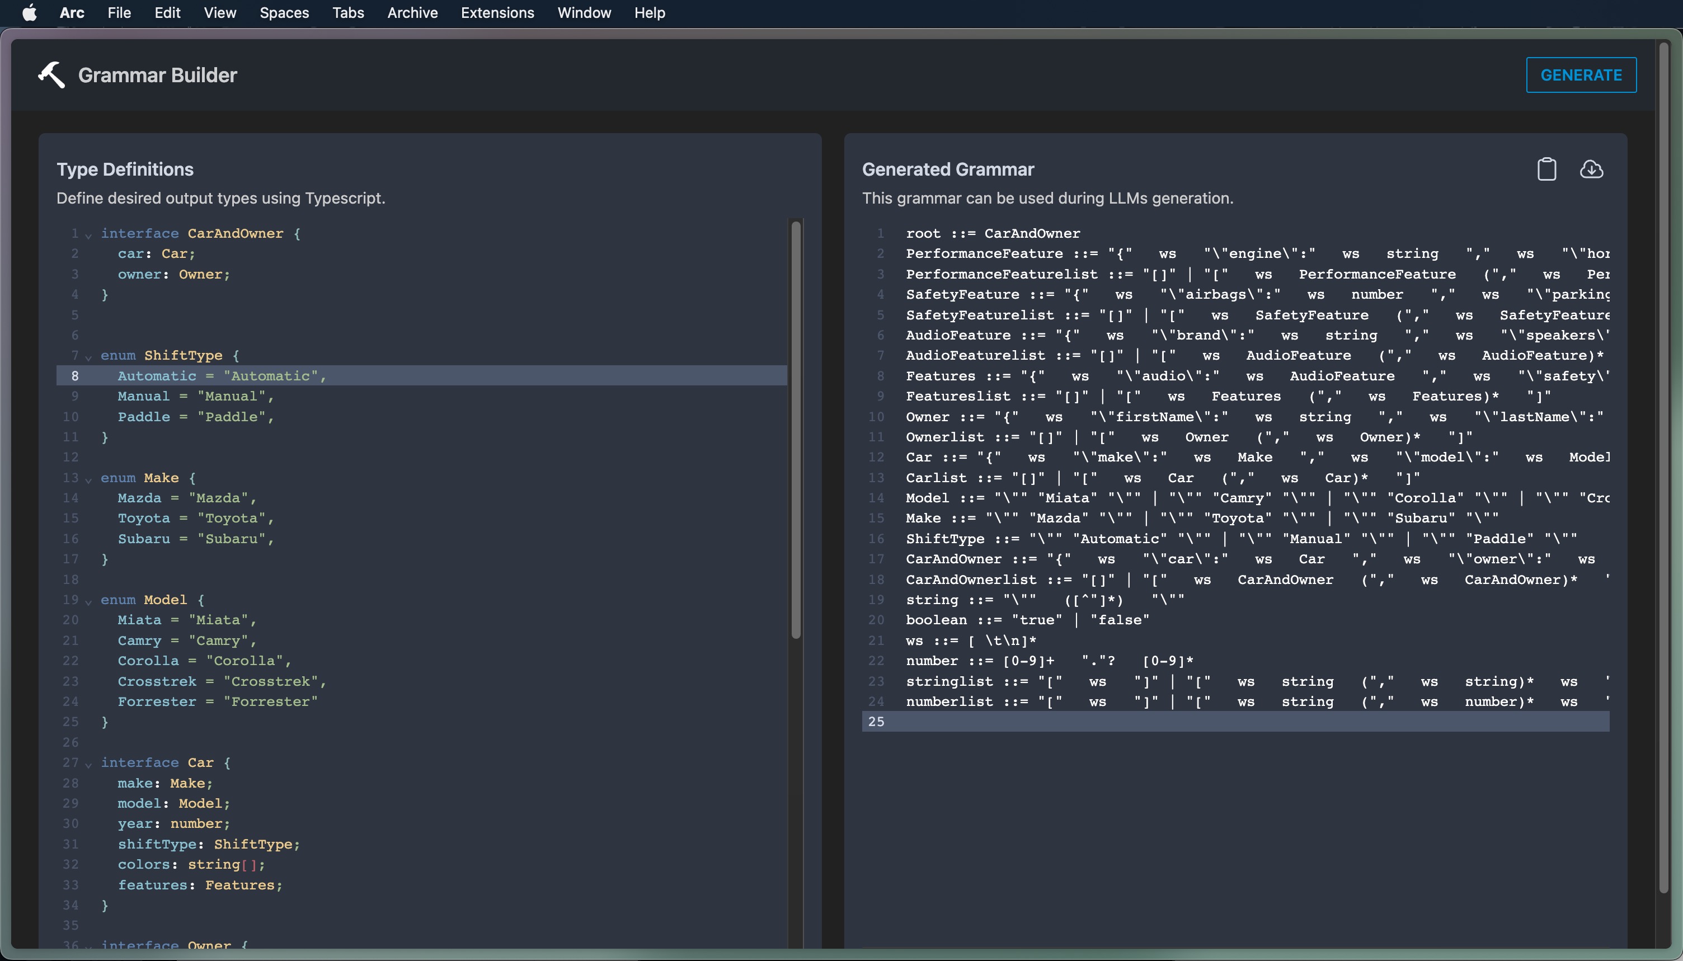Open the Extensions menu
1683x961 pixels.
pos(497,12)
